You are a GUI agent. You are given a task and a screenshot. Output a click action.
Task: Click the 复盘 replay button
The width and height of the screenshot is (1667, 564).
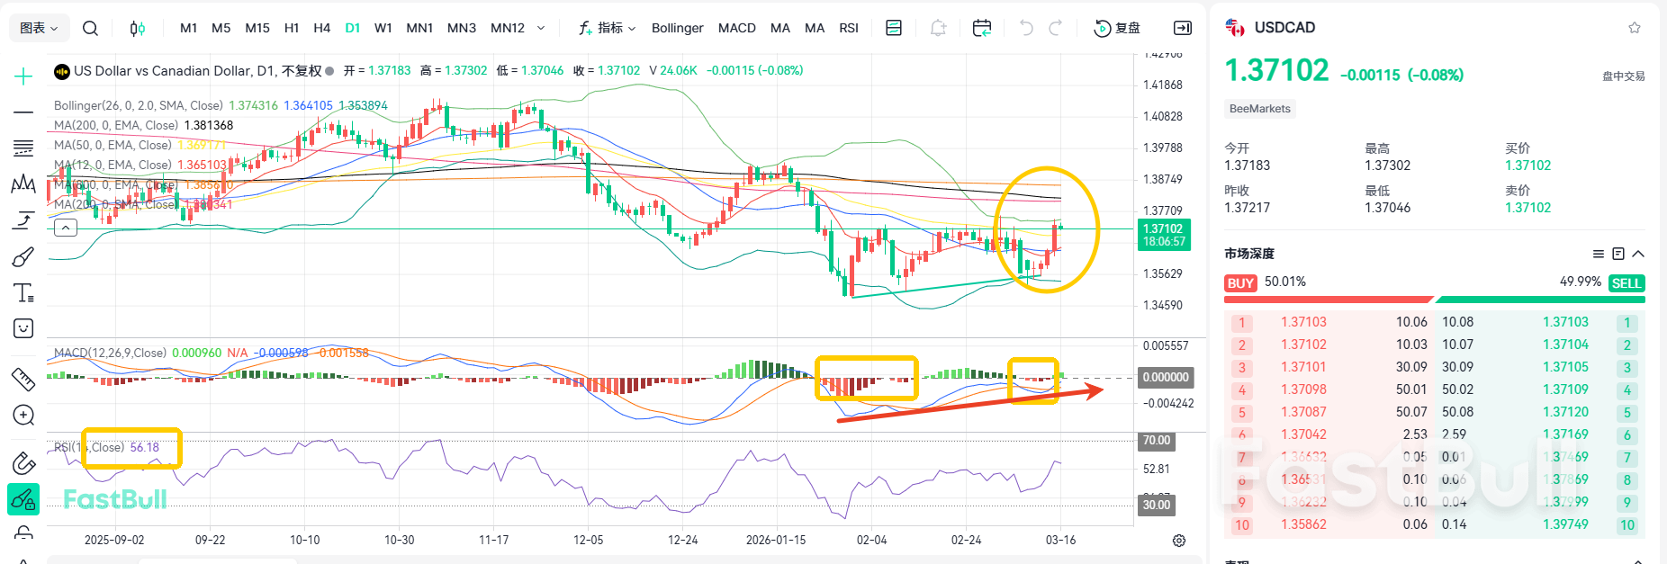1117,28
